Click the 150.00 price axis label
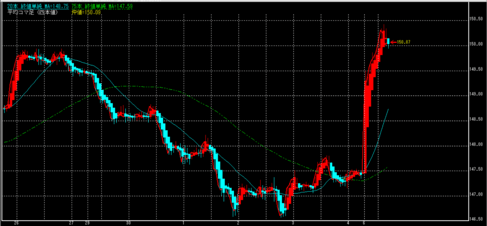The width and height of the screenshot is (487, 226). (x=476, y=45)
